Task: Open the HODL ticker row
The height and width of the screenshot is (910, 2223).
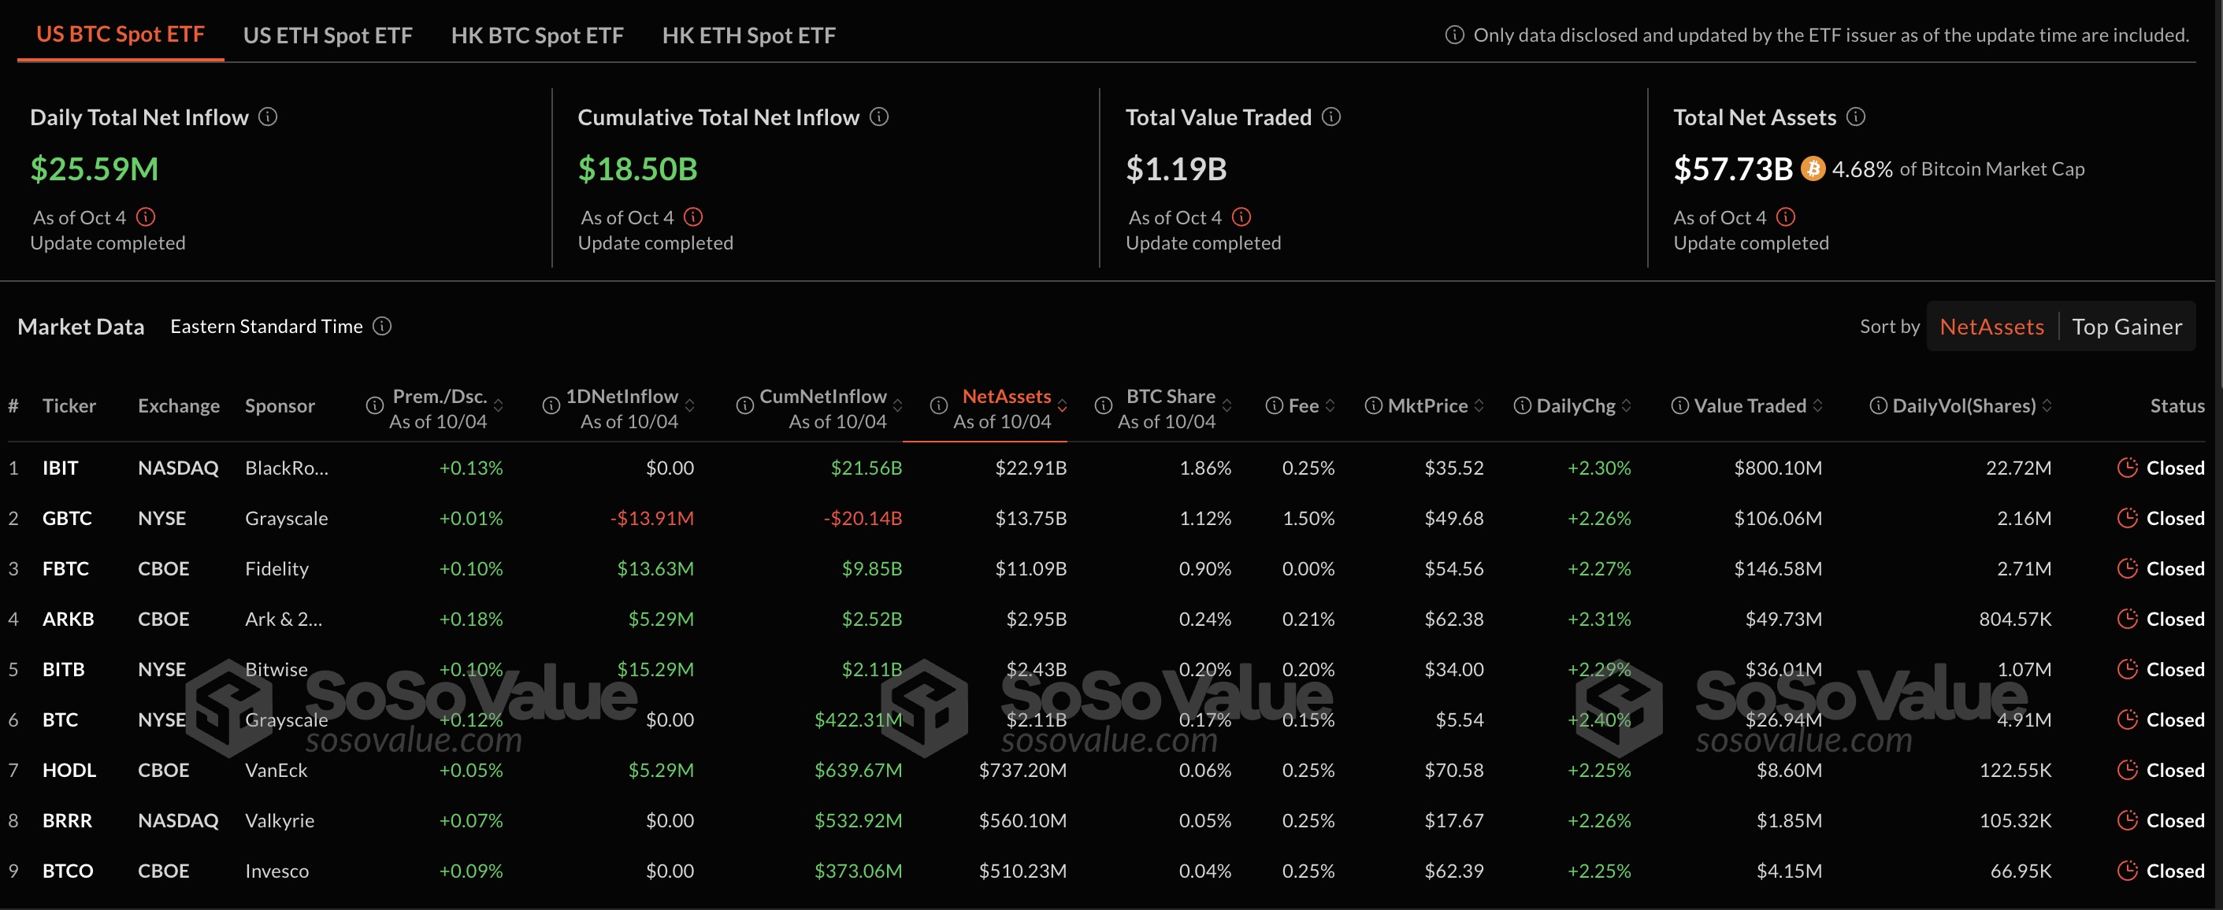Action: click(1106, 770)
